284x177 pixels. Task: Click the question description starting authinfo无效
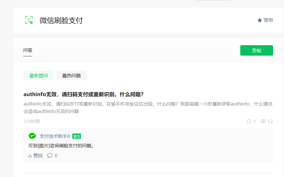[148, 108]
